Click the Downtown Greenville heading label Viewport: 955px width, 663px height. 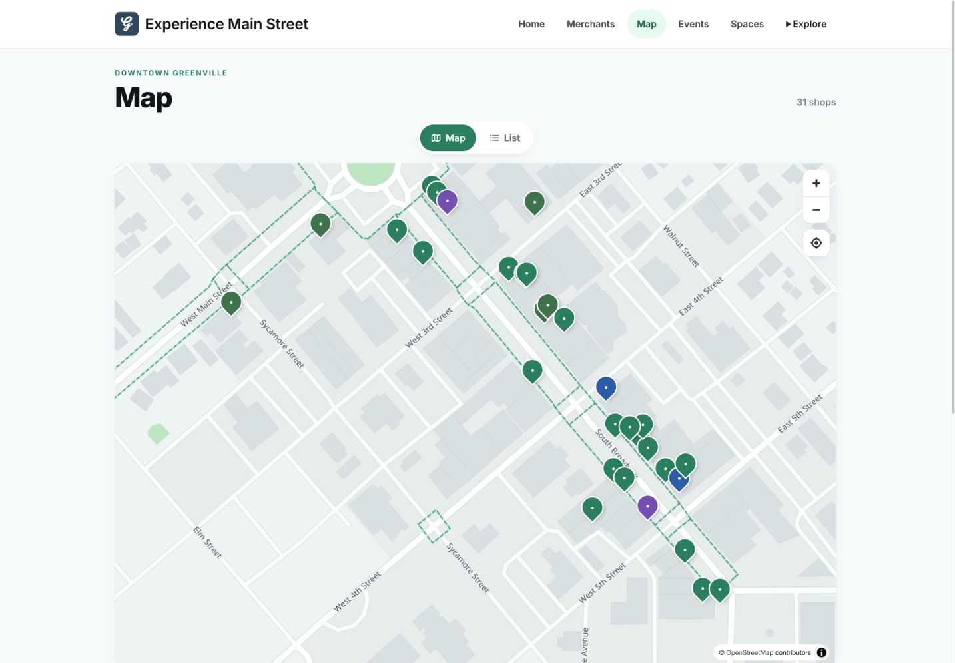coord(171,73)
